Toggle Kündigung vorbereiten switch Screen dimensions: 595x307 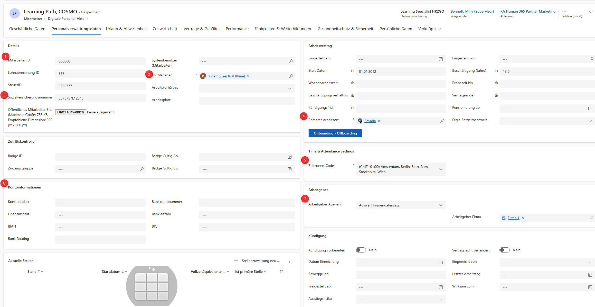(361, 250)
